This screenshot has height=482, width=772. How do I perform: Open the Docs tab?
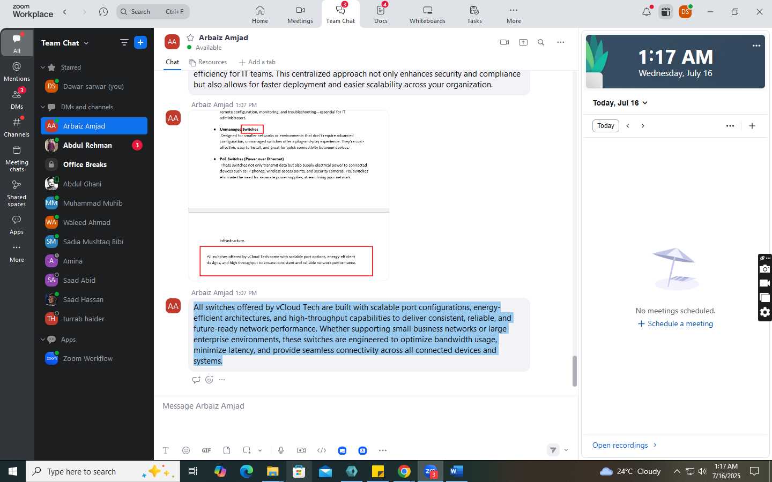point(381,14)
